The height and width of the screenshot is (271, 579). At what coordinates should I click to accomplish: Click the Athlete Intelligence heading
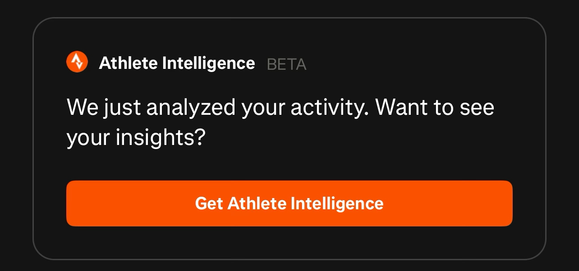pos(177,63)
